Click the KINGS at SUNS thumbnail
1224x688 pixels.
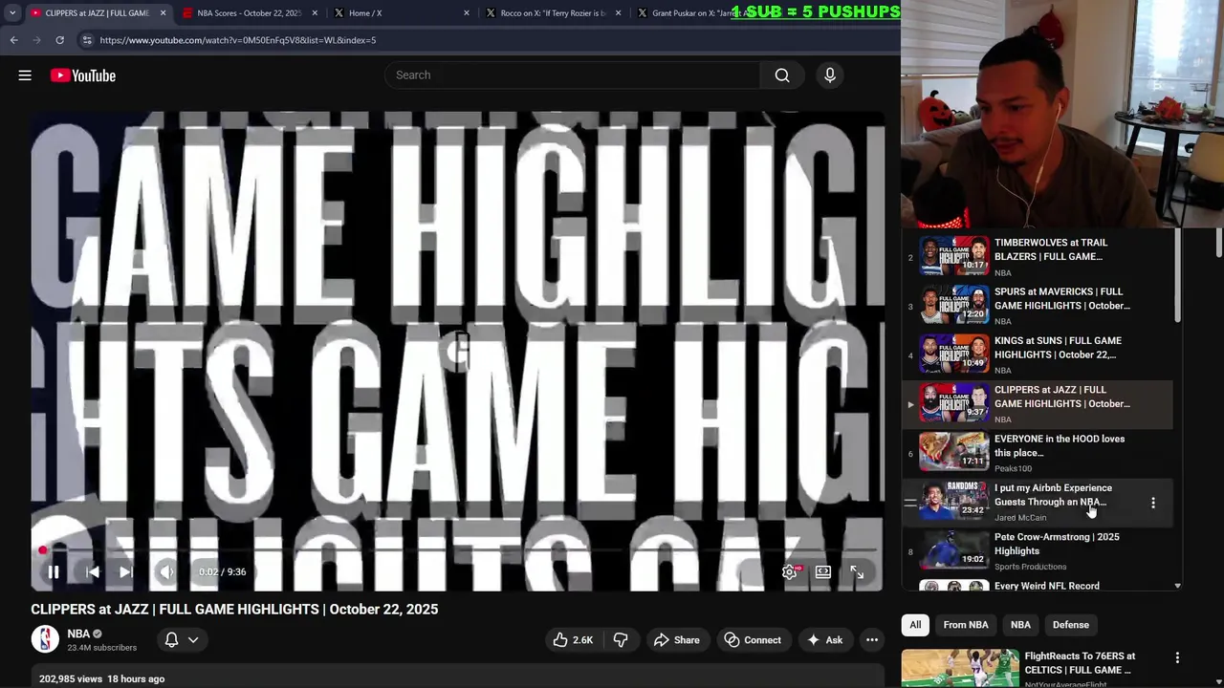[x=954, y=355]
